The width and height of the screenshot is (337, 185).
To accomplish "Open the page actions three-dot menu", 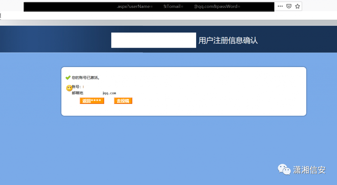I will click(x=280, y=6).
